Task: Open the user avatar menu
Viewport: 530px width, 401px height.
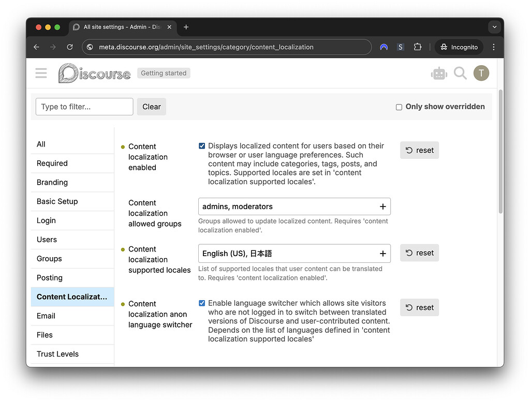Action: 481,73
